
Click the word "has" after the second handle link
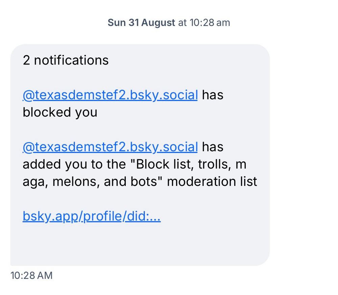tap(213, 147)
